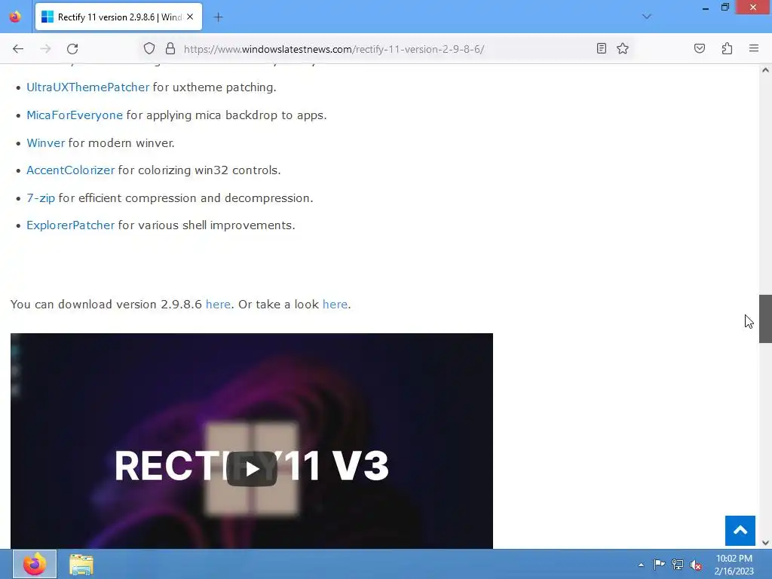Open the Extensions puzzle icon
Viewport: 772px width, 579px height.
tap(728, 49)
